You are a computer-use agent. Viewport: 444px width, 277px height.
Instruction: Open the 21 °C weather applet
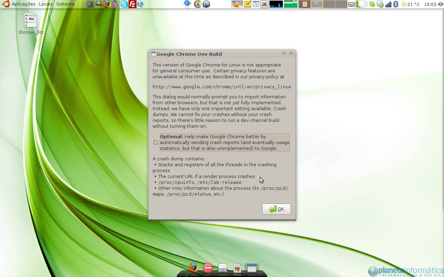(x=410, y=4)
